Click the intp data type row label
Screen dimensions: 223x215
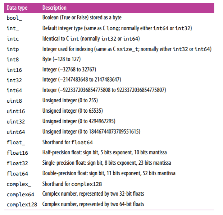13,49
